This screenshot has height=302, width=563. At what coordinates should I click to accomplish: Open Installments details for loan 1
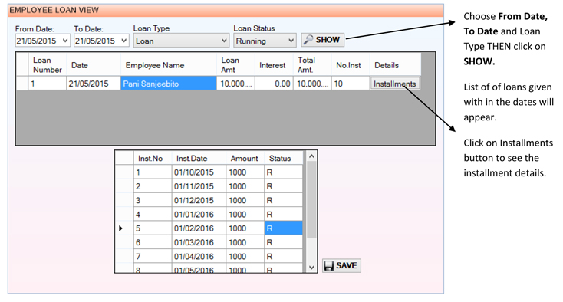(x=394, y=84)
